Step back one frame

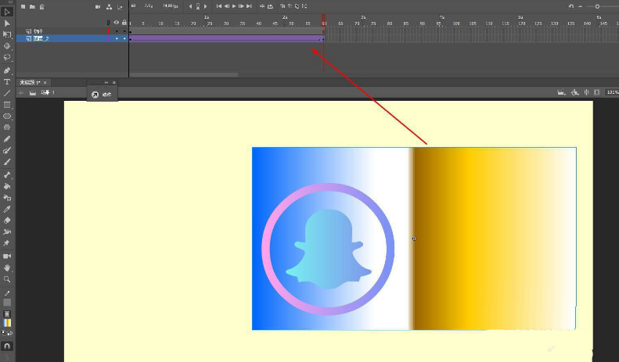coord(227,6)
